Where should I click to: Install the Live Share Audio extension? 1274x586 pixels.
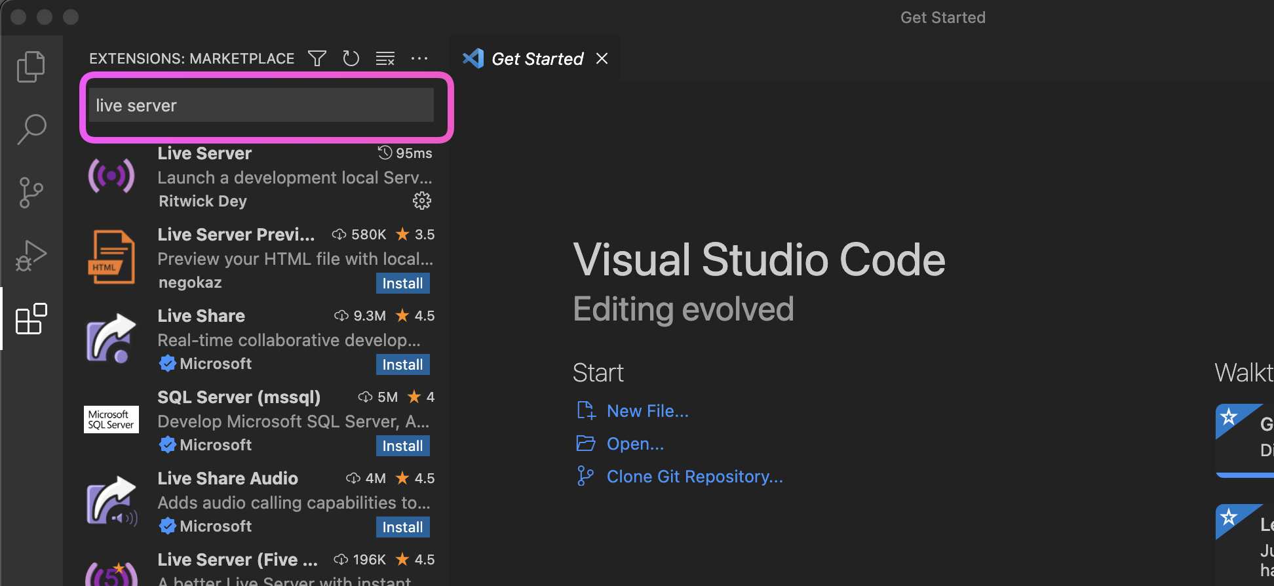pos(402,527)
